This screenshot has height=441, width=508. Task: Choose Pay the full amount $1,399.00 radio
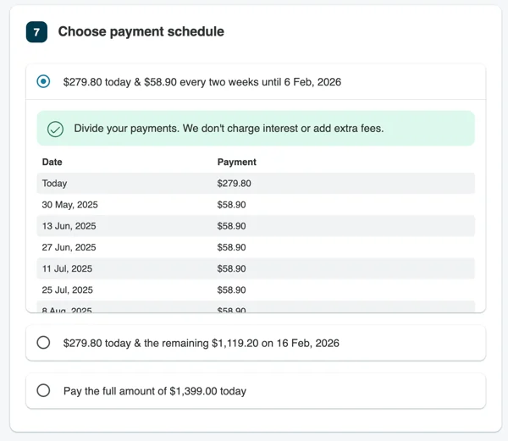click(x=43, y=390)
